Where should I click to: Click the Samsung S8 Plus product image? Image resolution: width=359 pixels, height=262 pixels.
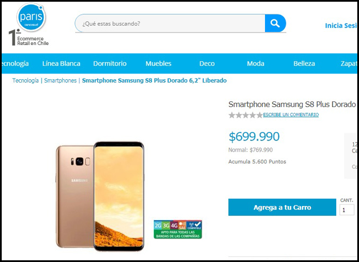100,197
